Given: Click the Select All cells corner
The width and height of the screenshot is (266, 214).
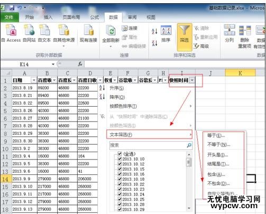Looking at the screenshot, I should pos(6,73).
